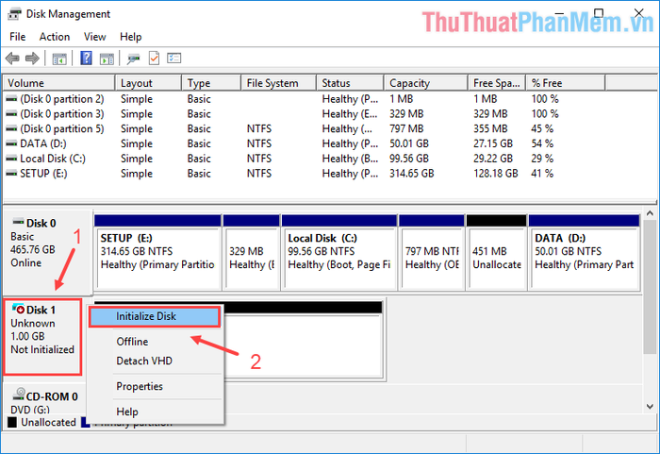Select the 329 MB partition block in Disk 0
Image resolution: width=660 pixels, height=454 pixels.
(252, 253)
